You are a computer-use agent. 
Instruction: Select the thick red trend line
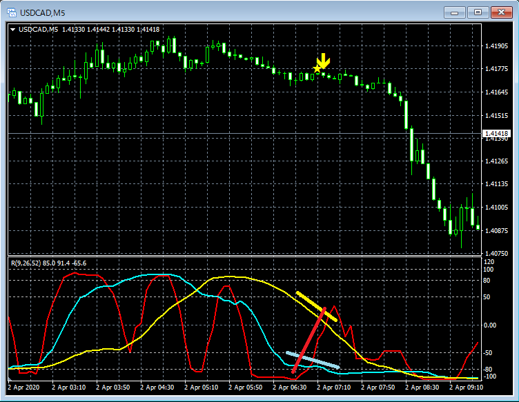coord(309,341)
